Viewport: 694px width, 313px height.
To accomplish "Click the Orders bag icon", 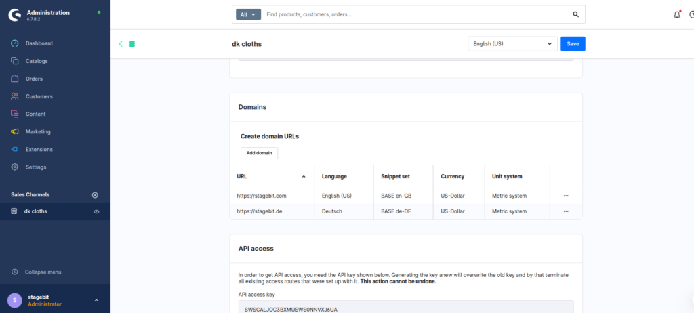I will coord(15,79).
